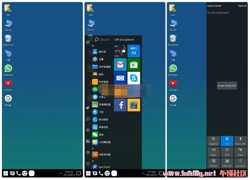
Task: Open 谷歌安装器 in the app list
Action: [x=101, y=154]
